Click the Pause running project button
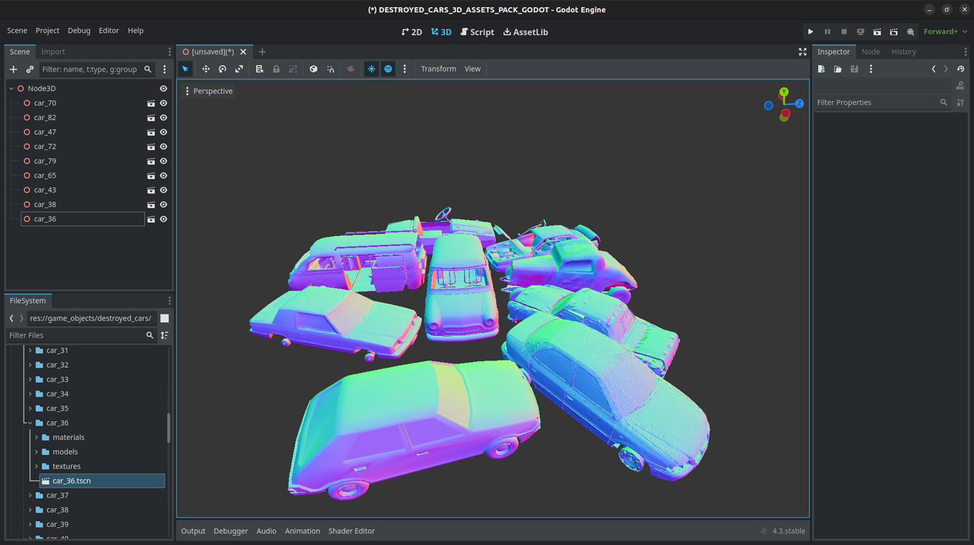The height and width of the screenshot is (545, 974). [827, 32]
